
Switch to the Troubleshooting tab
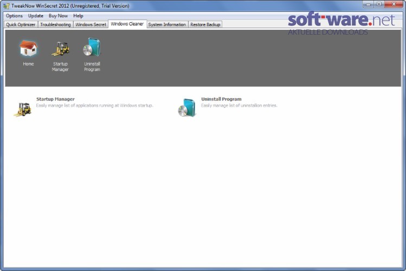pyautogui.click(x=55, y=24)
